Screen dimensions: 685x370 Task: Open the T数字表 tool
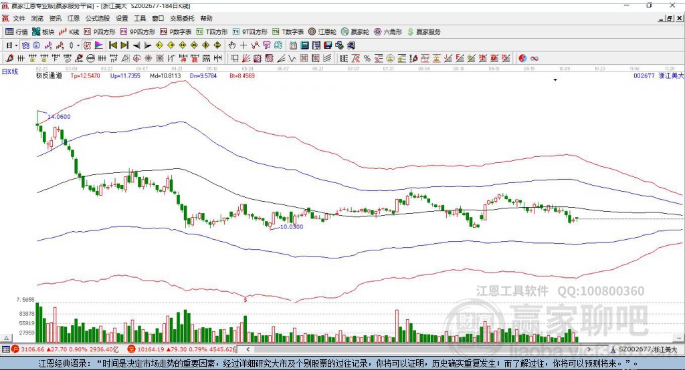point(288,32)
